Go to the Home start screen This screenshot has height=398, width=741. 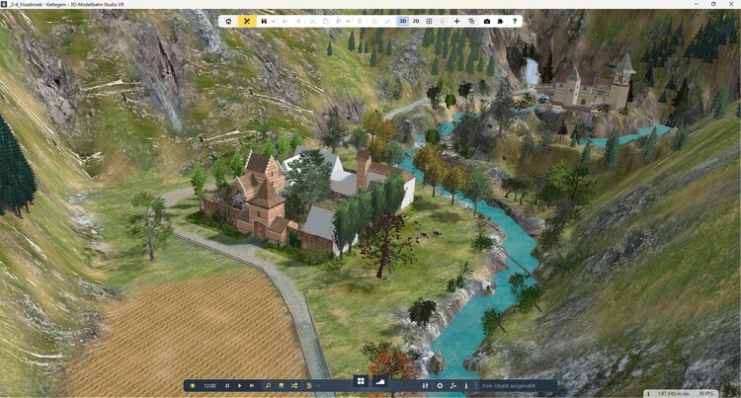[229, 22]
